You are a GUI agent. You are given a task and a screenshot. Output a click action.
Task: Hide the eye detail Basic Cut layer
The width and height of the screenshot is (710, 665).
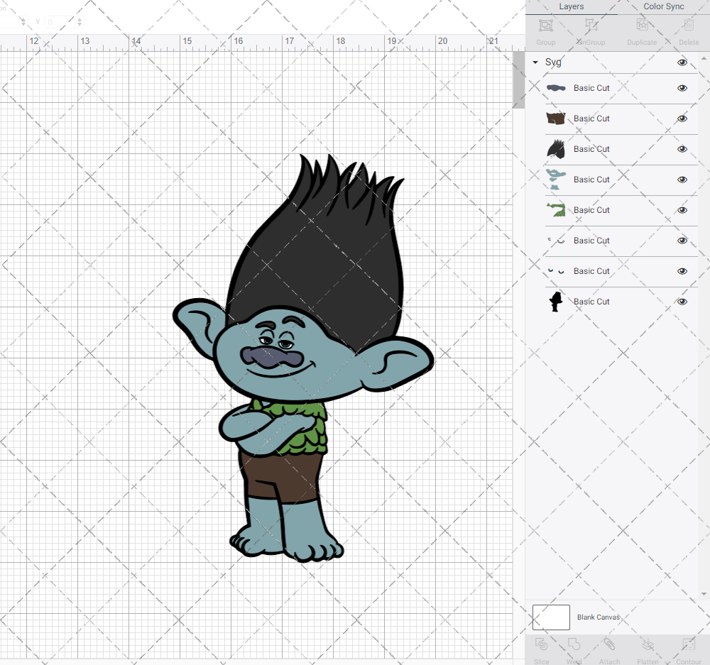coord(682,241)
